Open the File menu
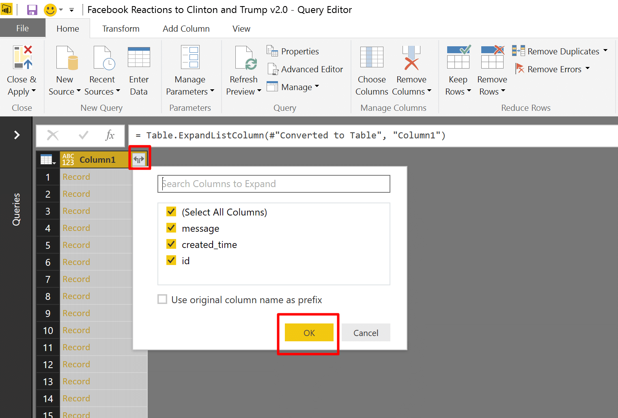 [22, 28]
